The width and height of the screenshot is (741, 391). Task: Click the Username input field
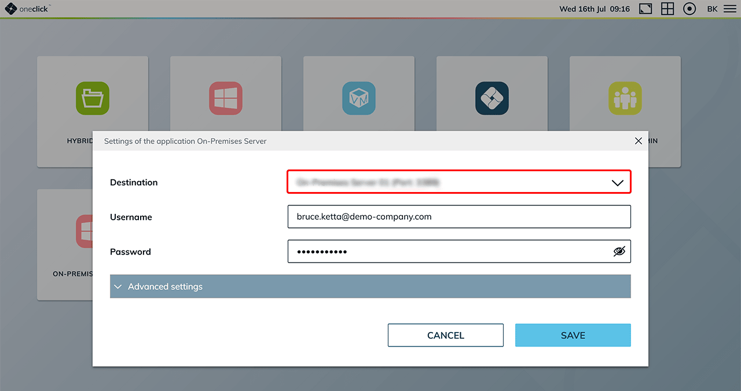(458, 217)
